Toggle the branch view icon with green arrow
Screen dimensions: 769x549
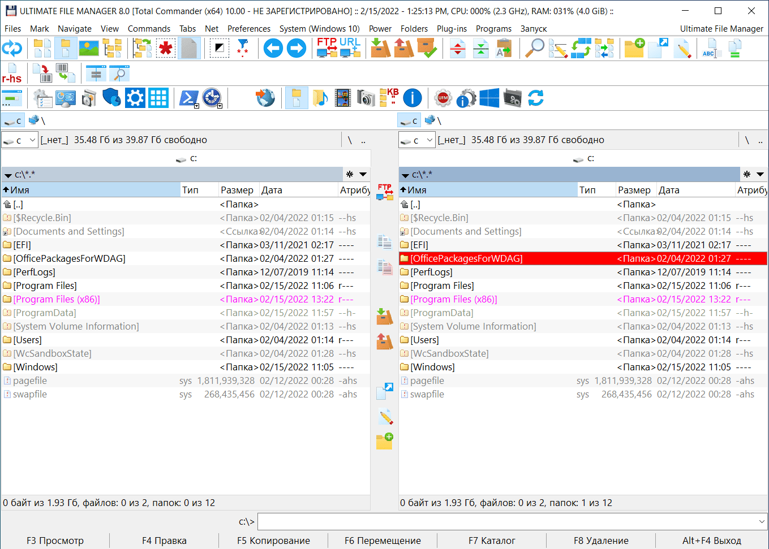click(143, 49)
